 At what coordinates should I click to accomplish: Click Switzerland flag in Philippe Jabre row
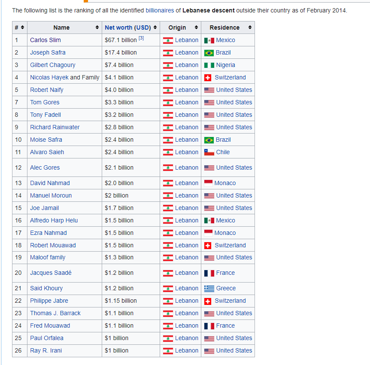click(x=208, y=301)
